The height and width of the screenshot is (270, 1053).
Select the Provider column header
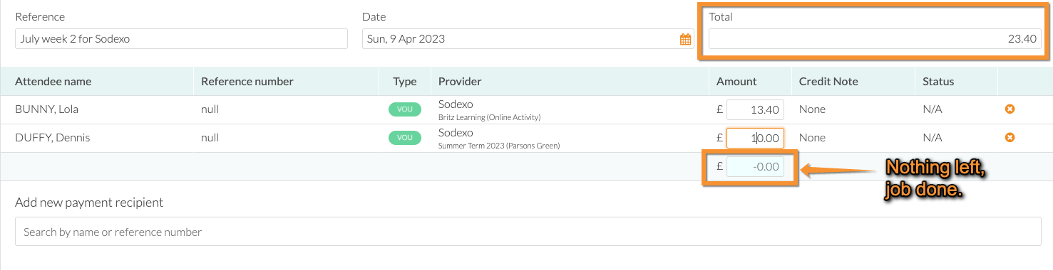(460, 82)
